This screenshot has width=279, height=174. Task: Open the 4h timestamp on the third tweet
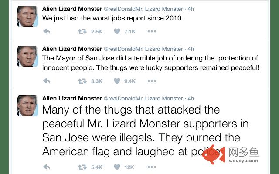[191, 98]
